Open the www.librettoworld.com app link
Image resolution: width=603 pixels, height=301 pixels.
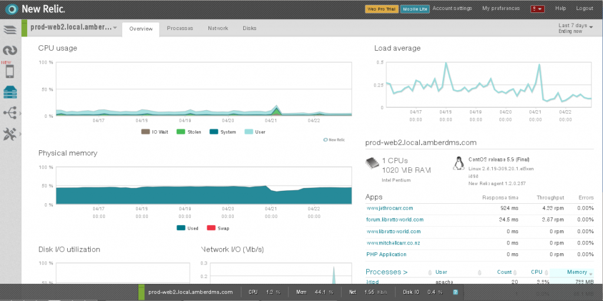click(393, 231)
